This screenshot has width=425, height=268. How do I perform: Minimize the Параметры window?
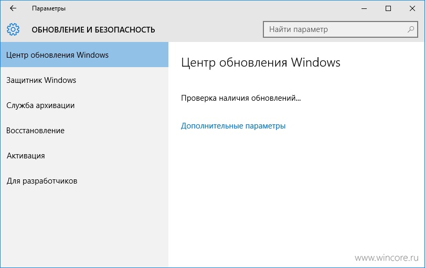(364, 8)
